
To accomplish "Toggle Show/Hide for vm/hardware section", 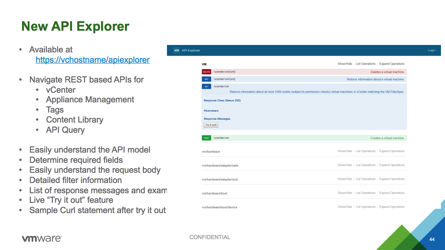I will (x=344, y=151).
